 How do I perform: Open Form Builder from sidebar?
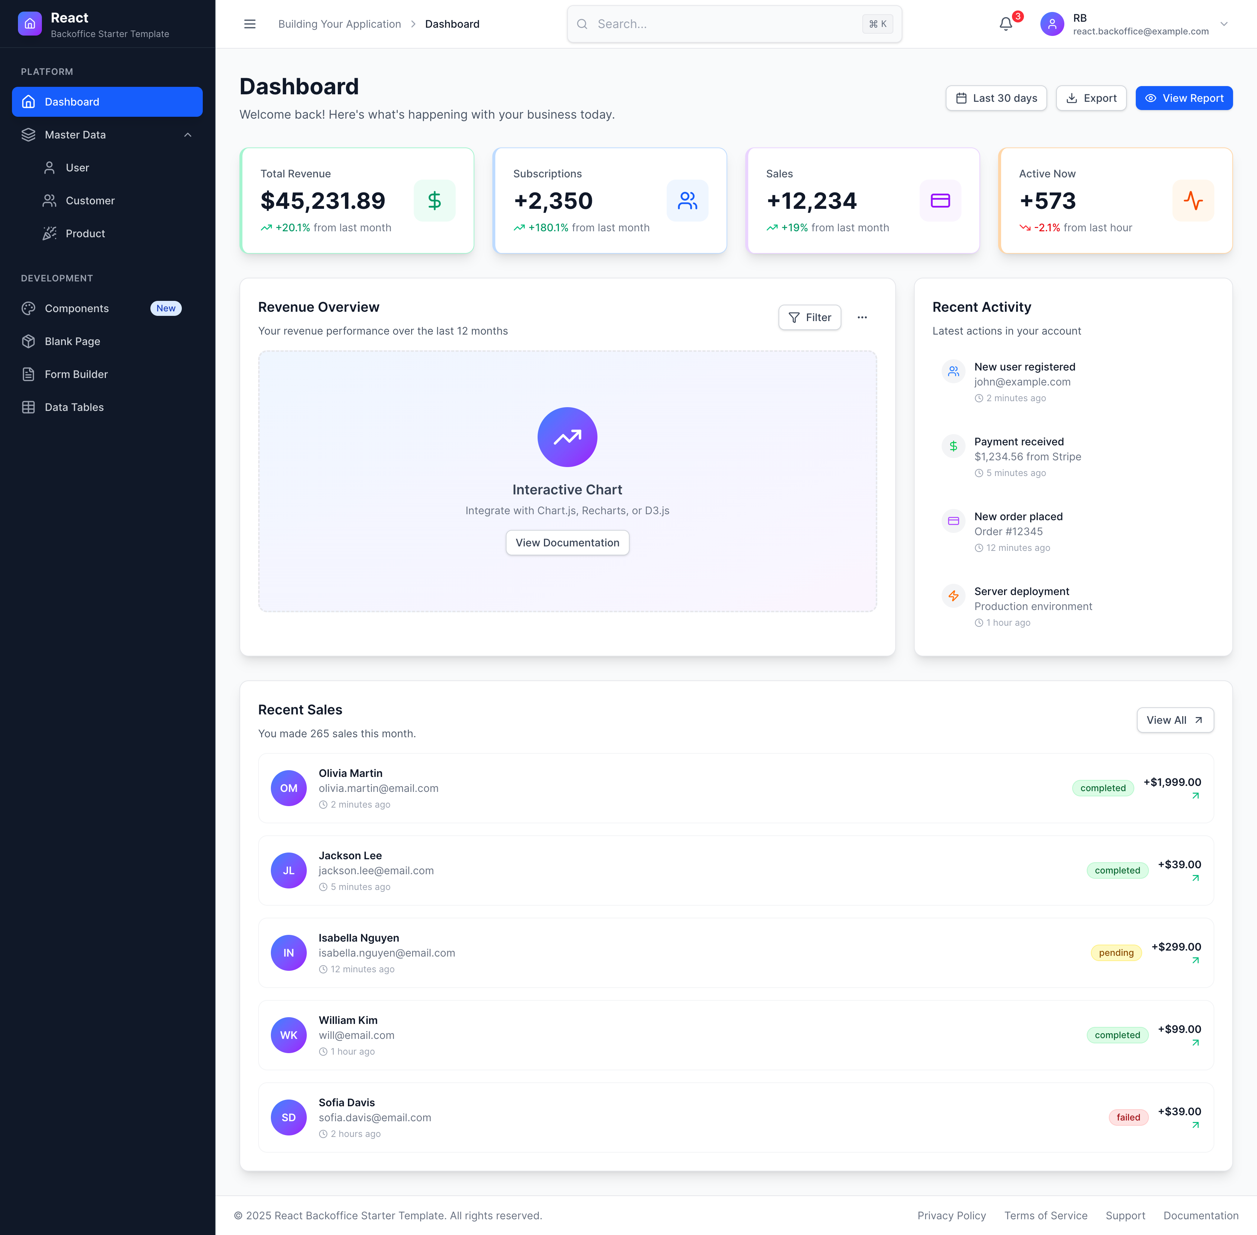coord(107,374)
